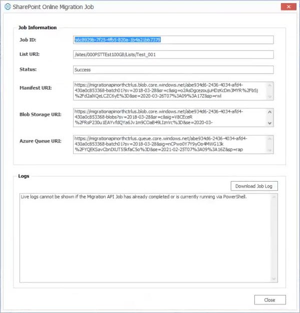Click the Blob Storage URI down arrow
This screenshot has width=300, height=313.
[x=270, y=123]
